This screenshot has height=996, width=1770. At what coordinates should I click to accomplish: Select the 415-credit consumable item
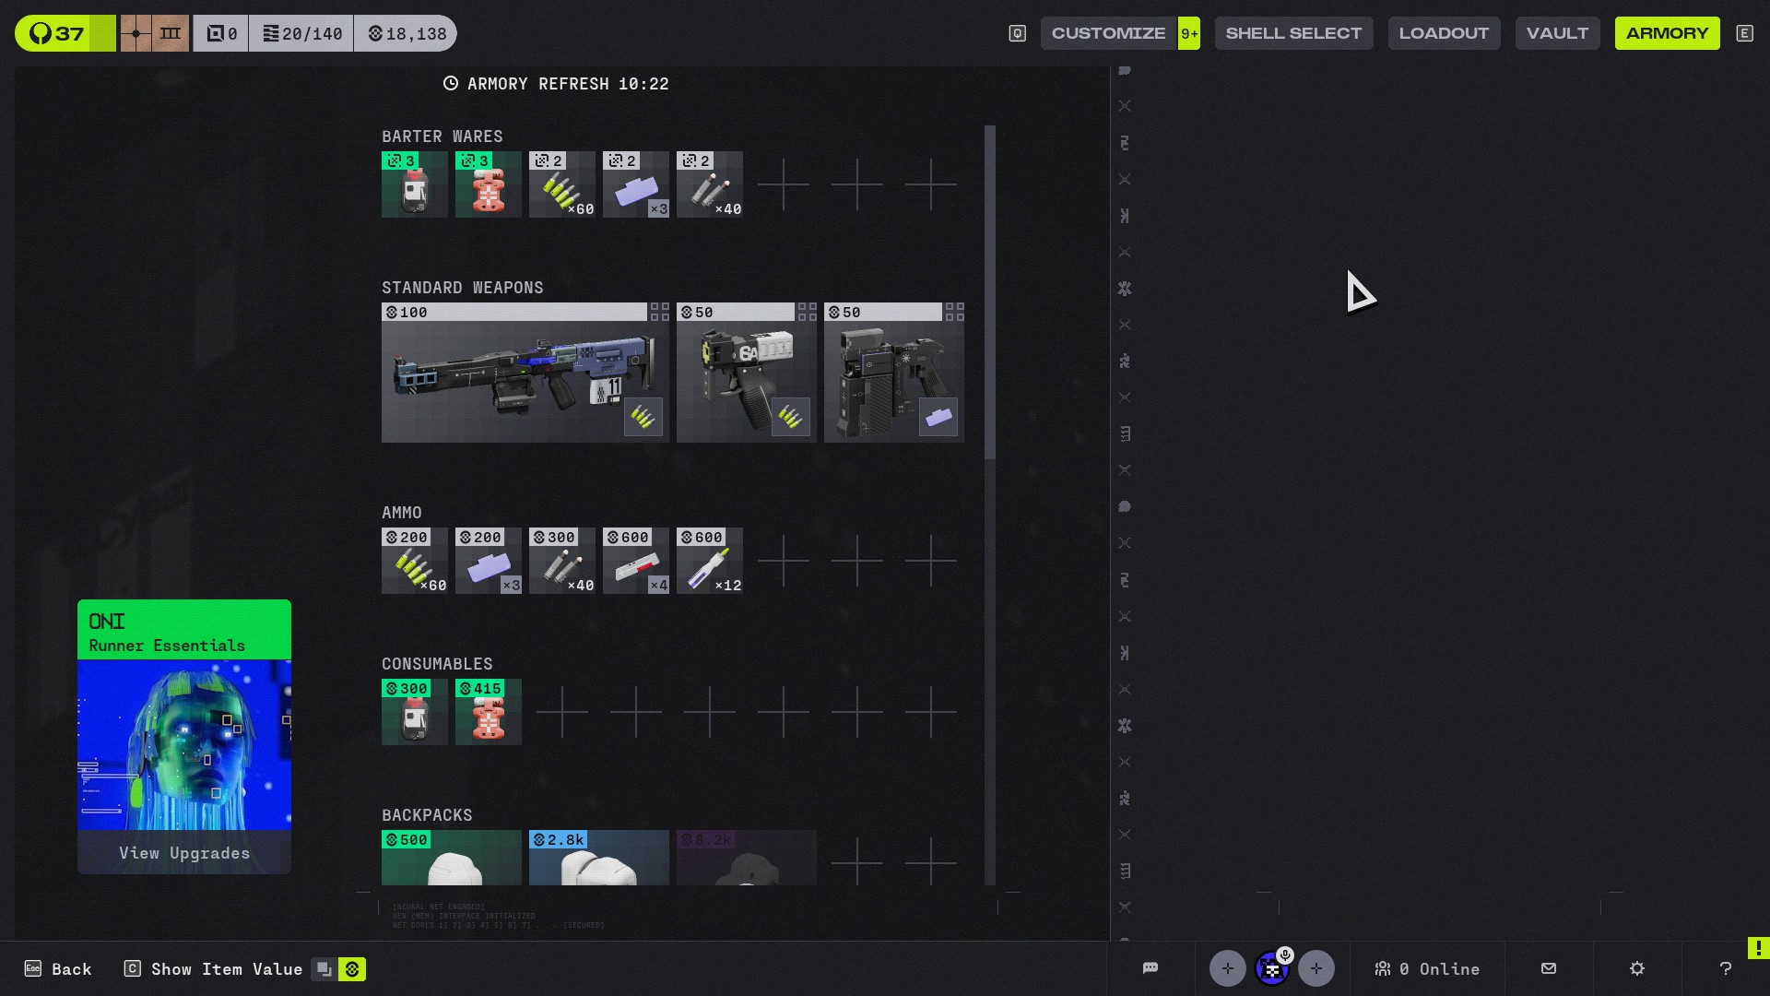pos(488,712)
